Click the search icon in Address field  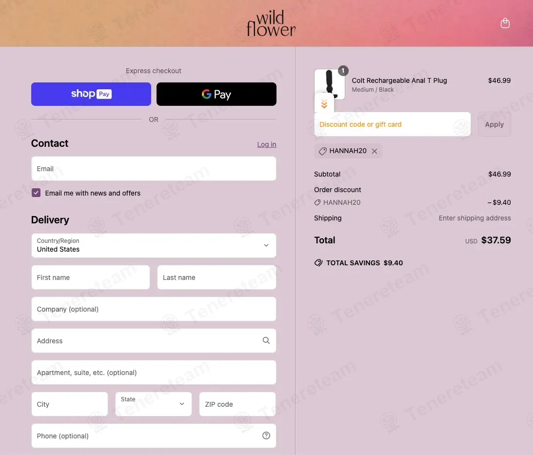pyautogui.click(x=266, y=340)
